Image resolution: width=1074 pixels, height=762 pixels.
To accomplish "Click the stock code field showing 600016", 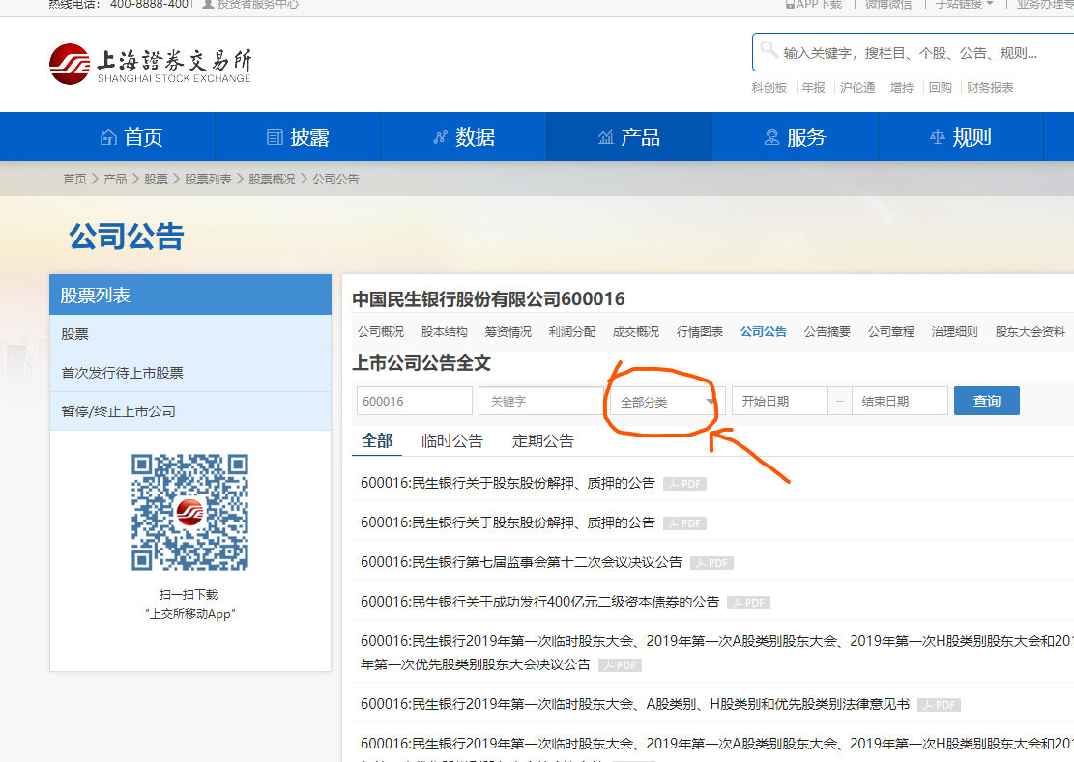I will 415,402.
